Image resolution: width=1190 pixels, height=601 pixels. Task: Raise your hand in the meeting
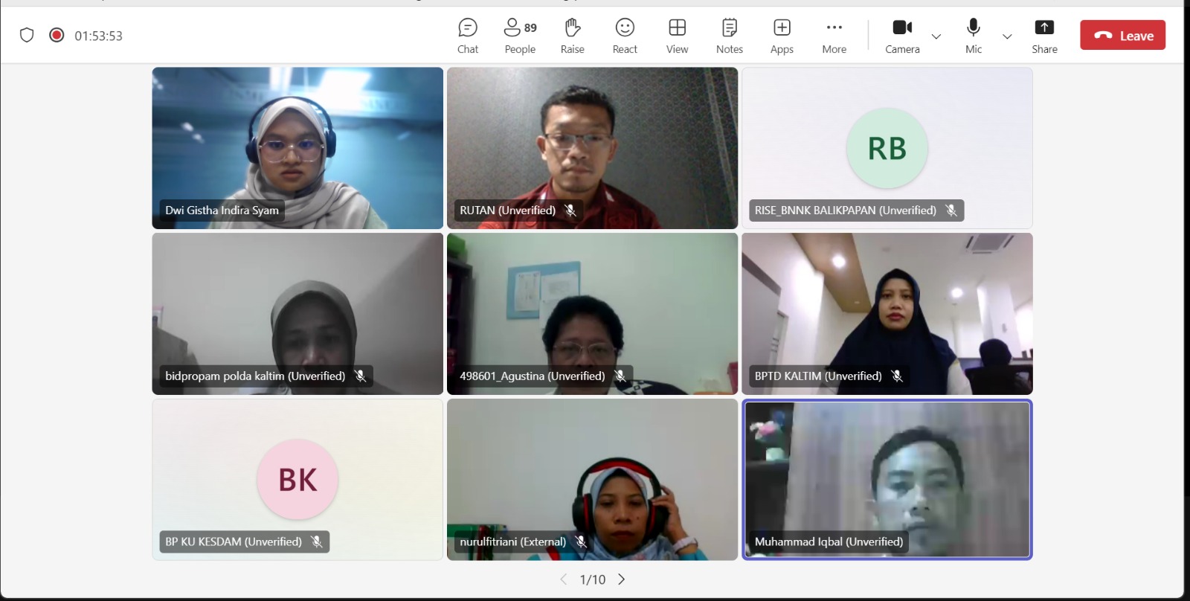pos(572,36)
